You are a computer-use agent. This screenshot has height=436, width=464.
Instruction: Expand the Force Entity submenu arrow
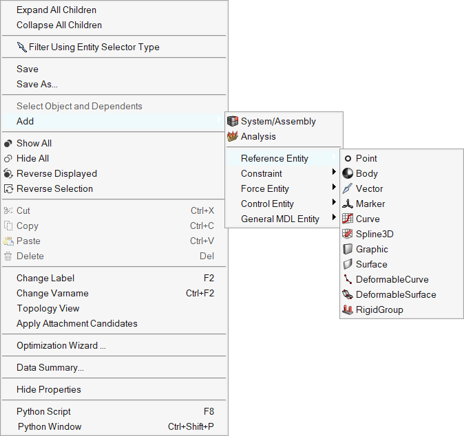(334, 189)
